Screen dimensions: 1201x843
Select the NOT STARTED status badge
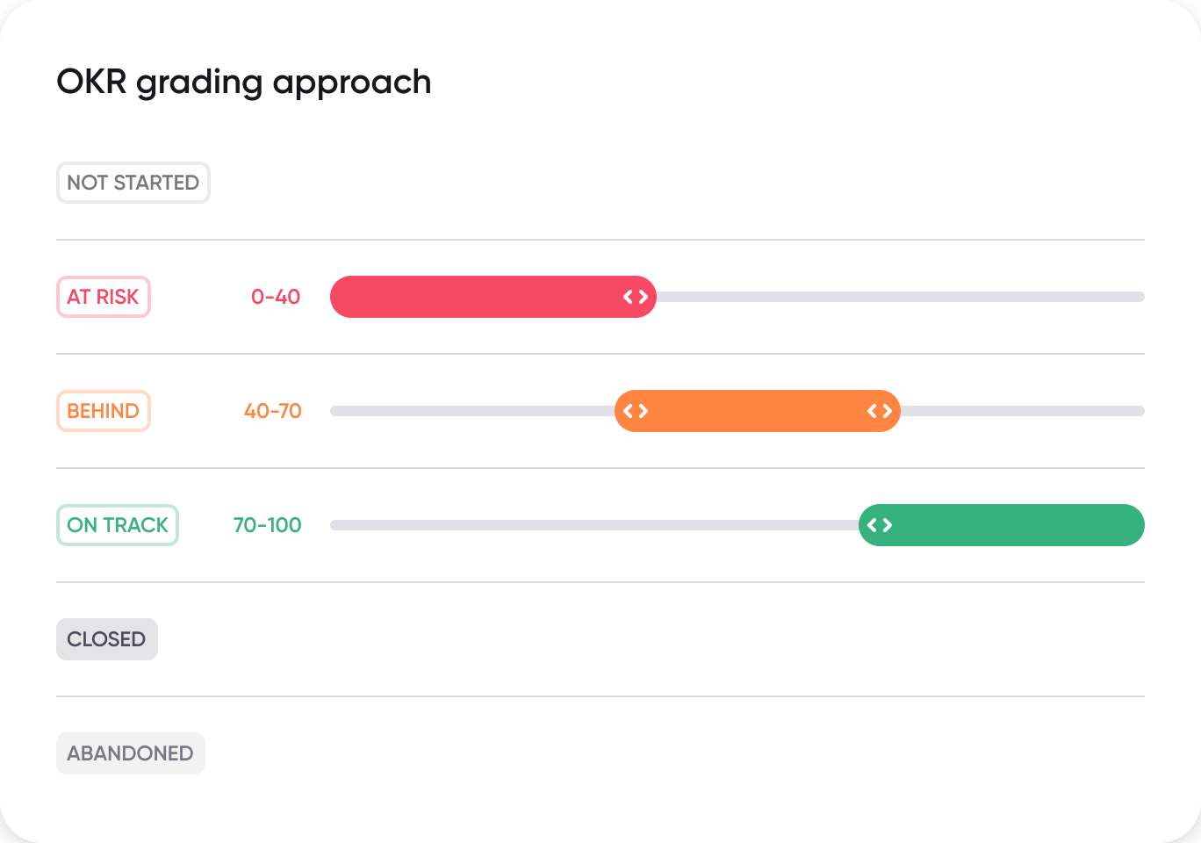(x=133, y=183)
